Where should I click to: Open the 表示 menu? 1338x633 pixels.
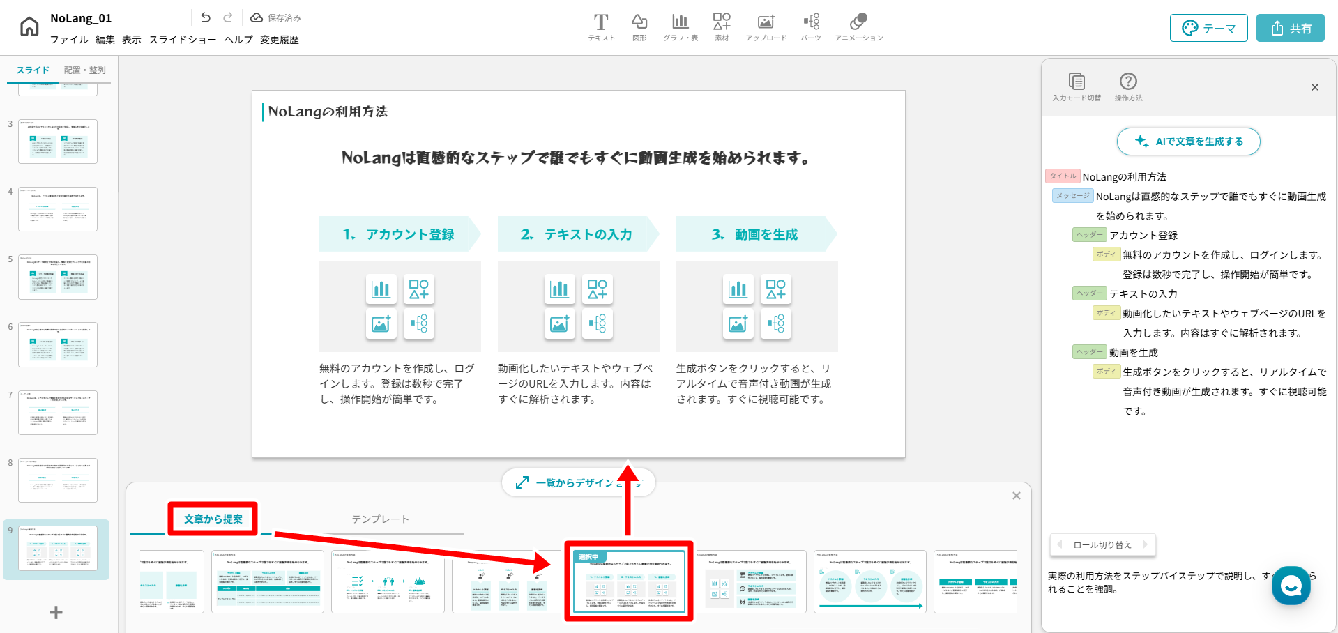(x=132, y=40)
